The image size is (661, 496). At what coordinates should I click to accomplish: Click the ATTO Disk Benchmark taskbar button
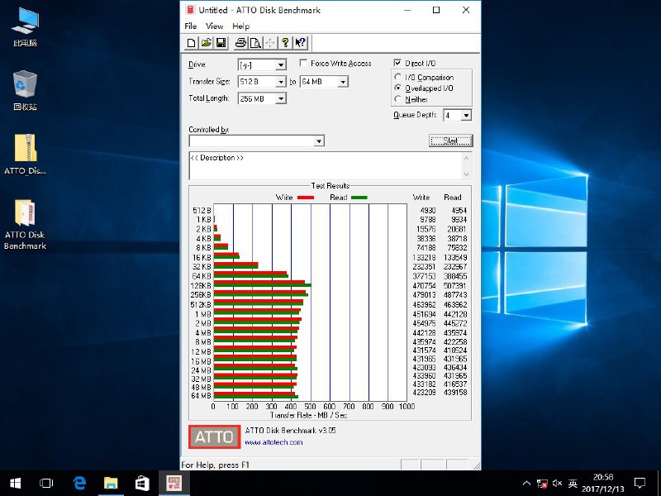click(x=174, y=484)
